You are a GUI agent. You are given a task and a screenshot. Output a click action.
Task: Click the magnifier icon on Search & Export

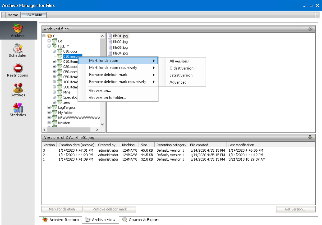click(x=124, y=220)
